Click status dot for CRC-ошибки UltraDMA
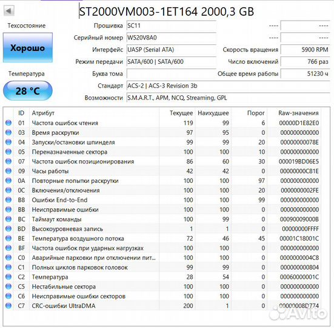This screenshot has height=328, width=334. pos(8,306)
